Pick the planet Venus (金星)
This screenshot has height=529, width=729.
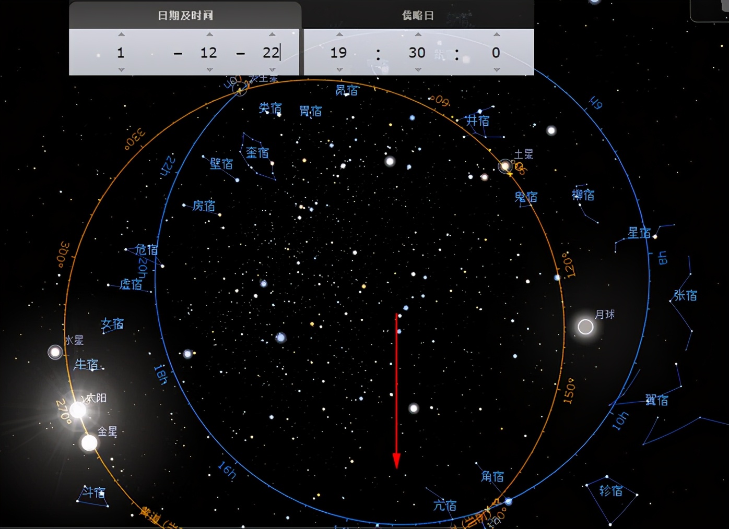pos(89,443)
